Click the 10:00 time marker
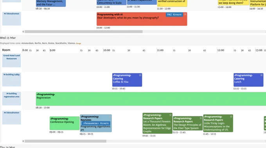Viewport: 266px width, 148px height. tap(107, 50)
